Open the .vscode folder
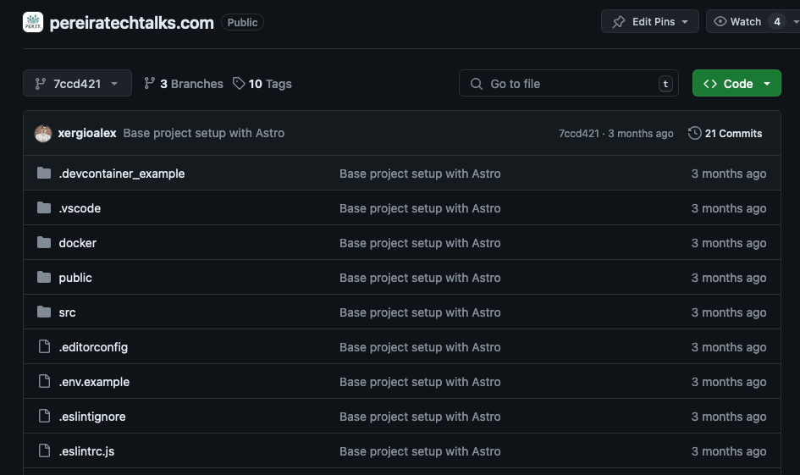 coord(80,208)
